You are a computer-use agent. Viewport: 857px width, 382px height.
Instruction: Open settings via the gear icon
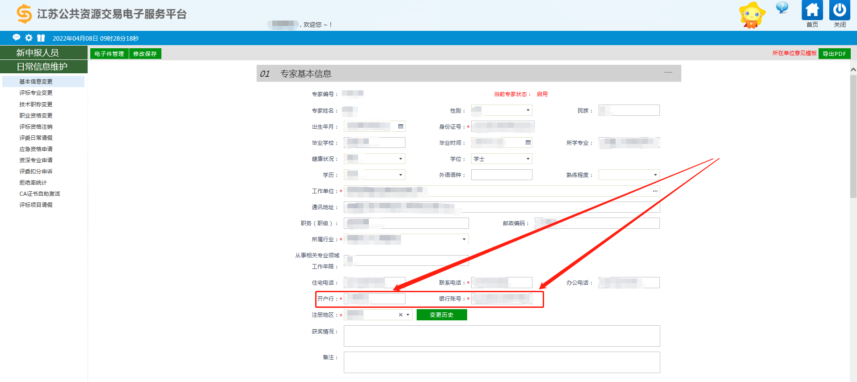29,38
